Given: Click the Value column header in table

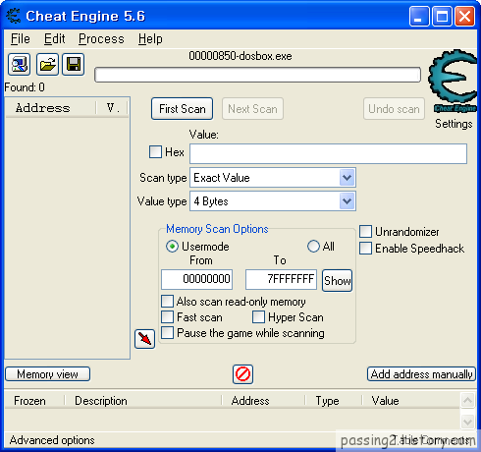Looking at the screenshot, I should click(411, 401).
